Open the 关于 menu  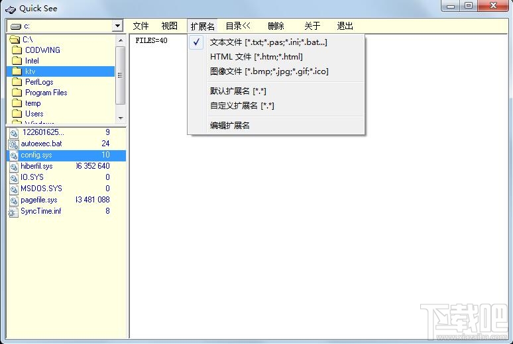(312, 26)
